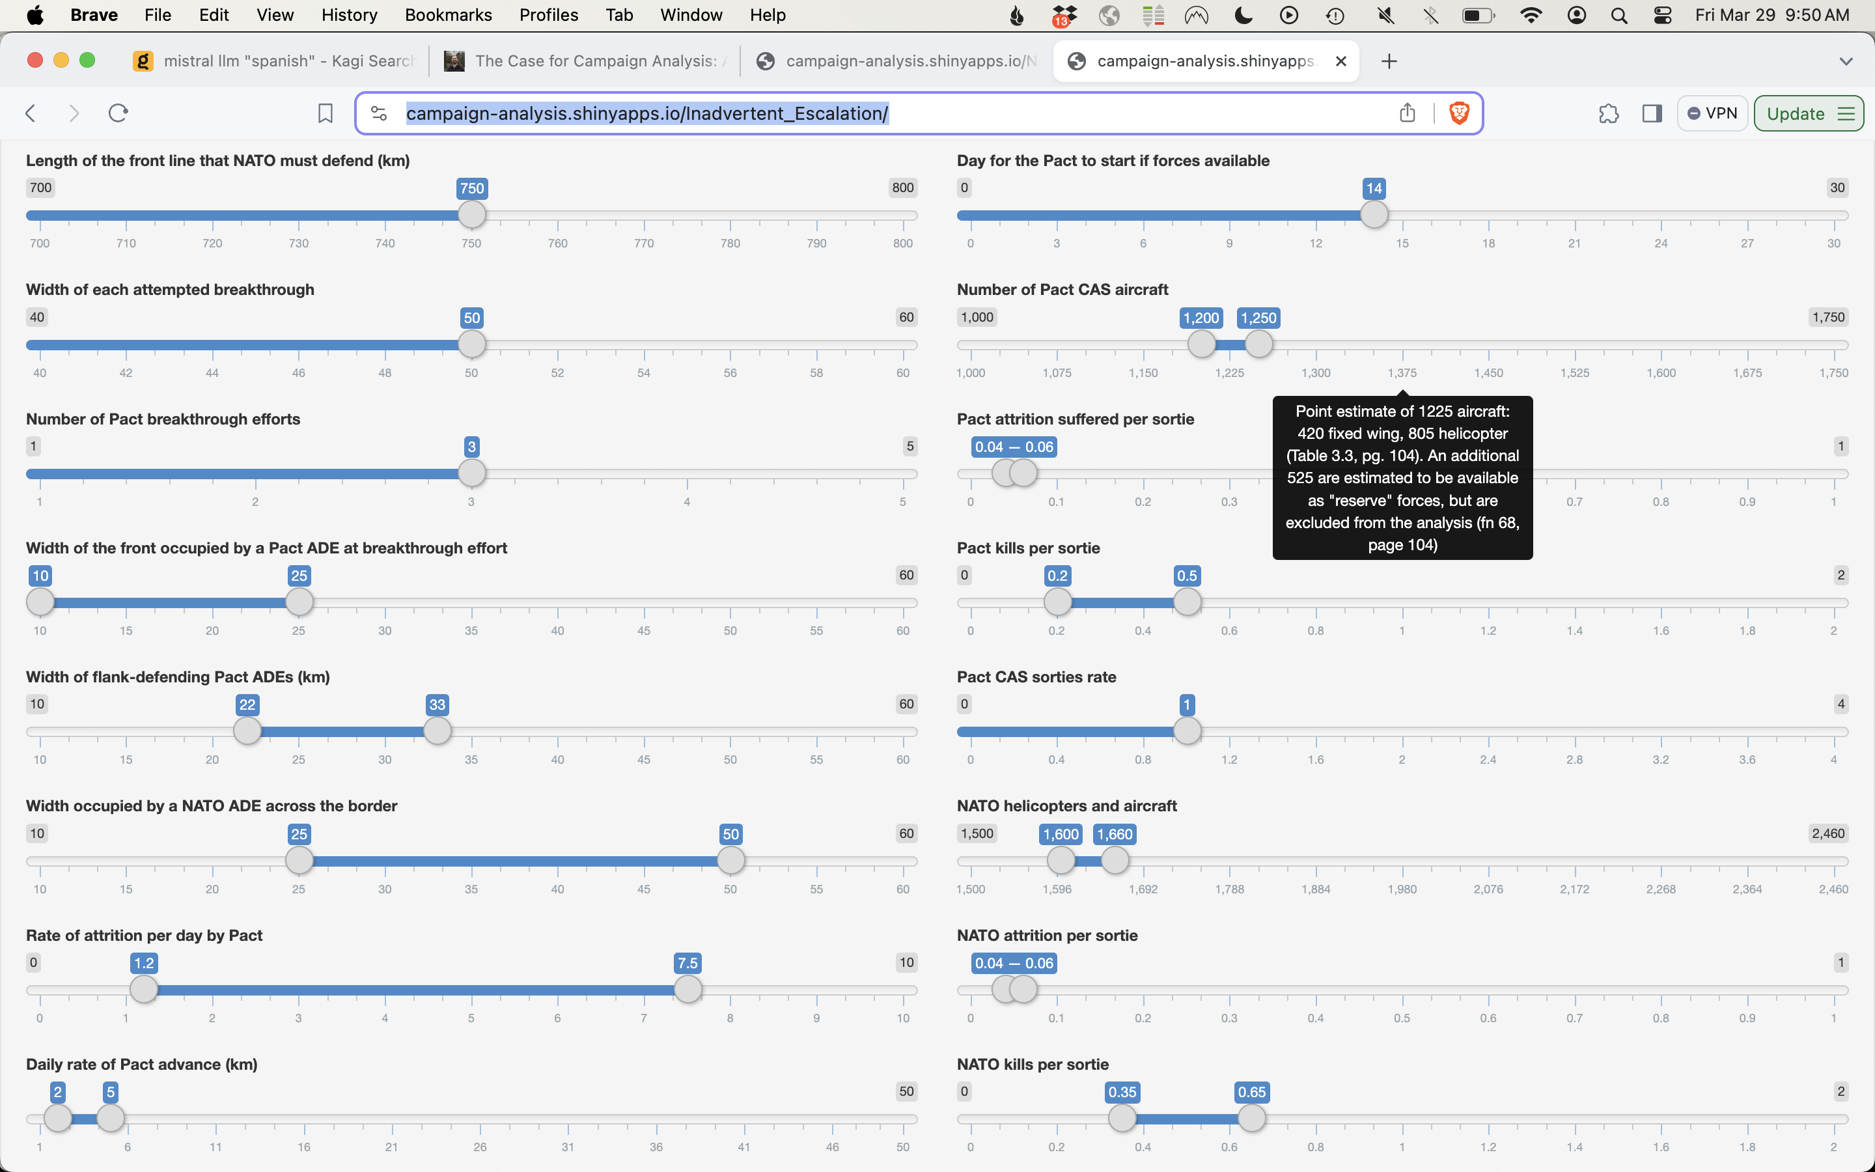
Task: Click the flank-defending ADEs handle at 33
Action: [437, 731]
